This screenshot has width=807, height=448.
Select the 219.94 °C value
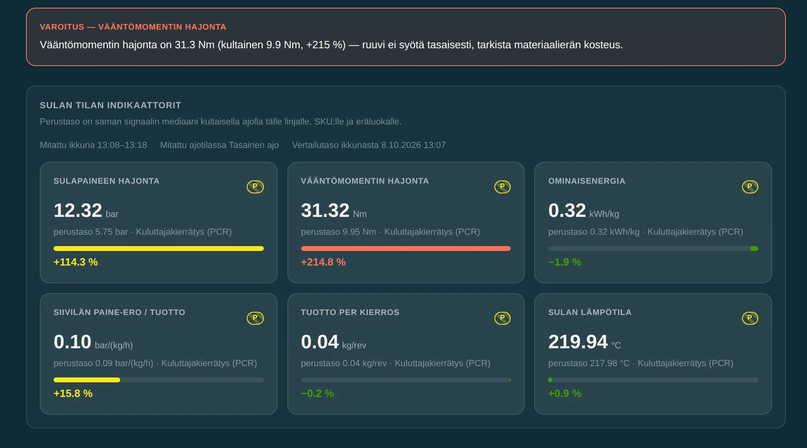coord(585,342)
